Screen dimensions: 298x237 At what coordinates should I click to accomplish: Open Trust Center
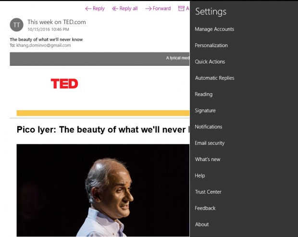coord(208,192)
